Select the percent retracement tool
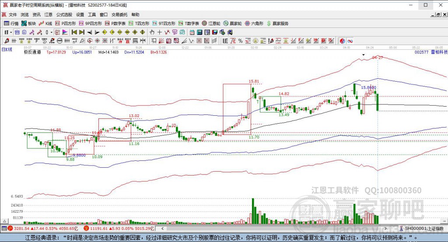 (240, 41)
